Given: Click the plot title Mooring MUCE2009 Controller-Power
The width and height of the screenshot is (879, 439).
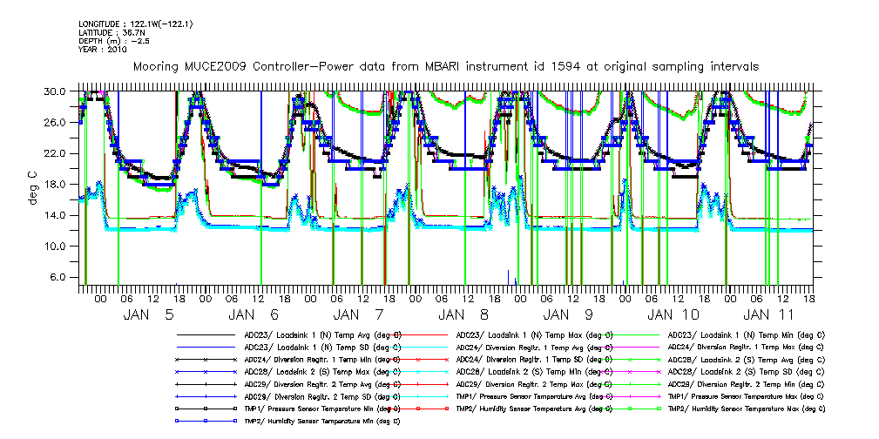Looking at the screenshot, I should click(x=445, y=66).
